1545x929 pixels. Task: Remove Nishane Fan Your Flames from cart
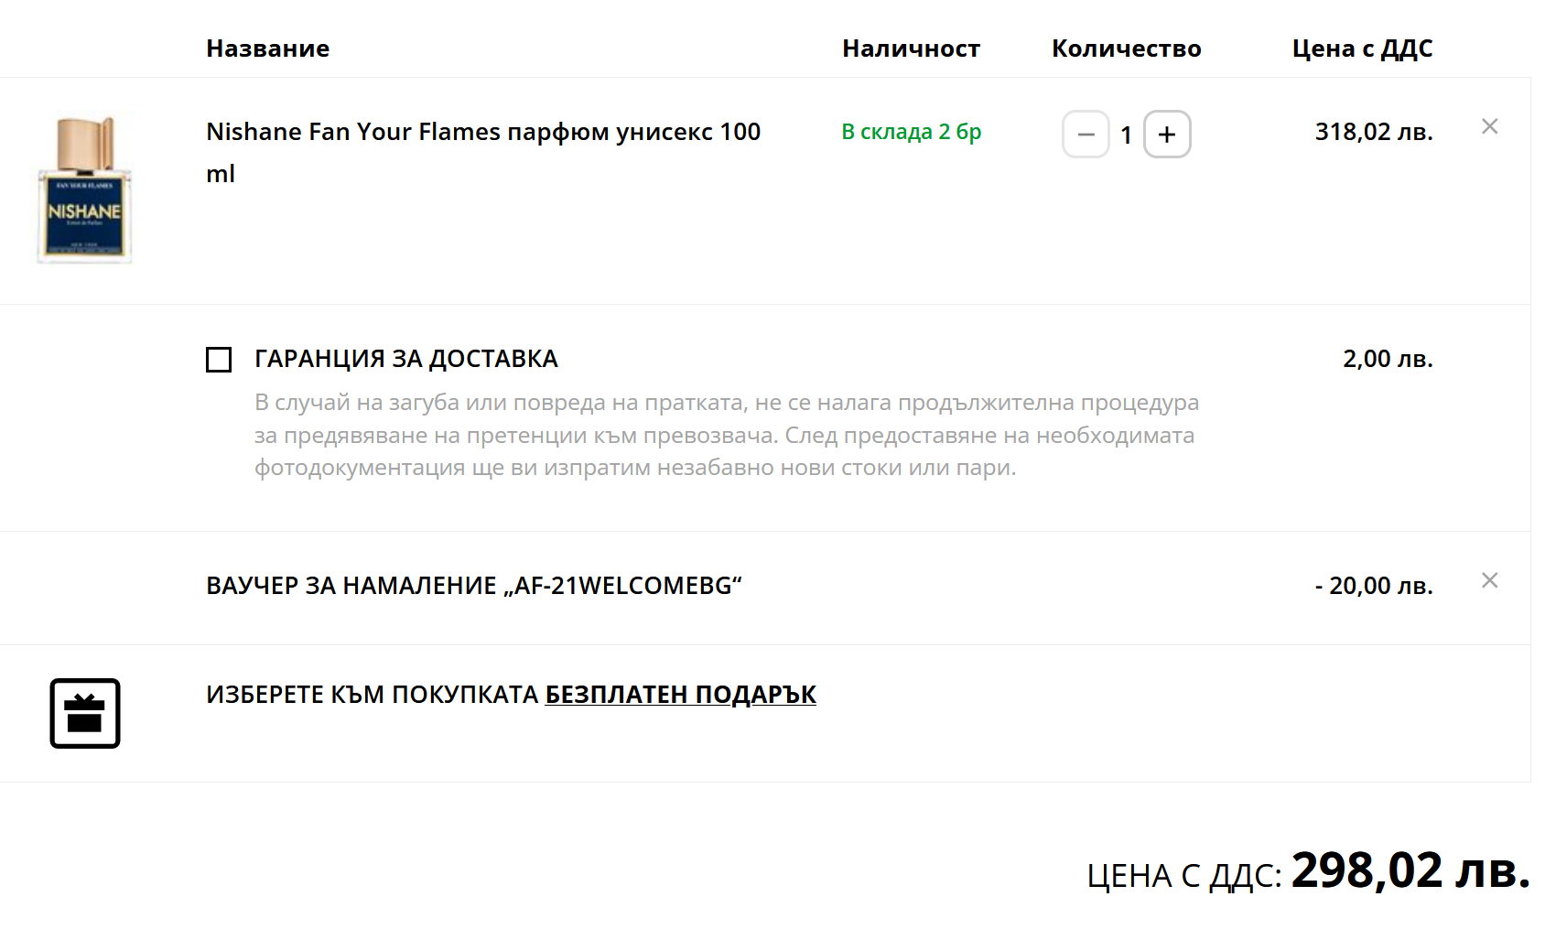pos(1489,126)
